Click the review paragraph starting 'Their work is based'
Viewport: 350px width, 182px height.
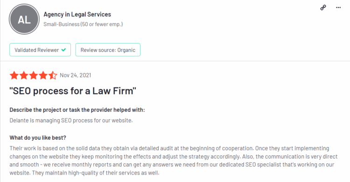pos(174,160)
